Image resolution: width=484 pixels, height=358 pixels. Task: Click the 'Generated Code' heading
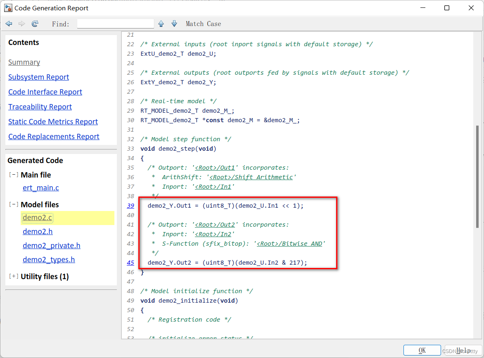pos(35,161)
